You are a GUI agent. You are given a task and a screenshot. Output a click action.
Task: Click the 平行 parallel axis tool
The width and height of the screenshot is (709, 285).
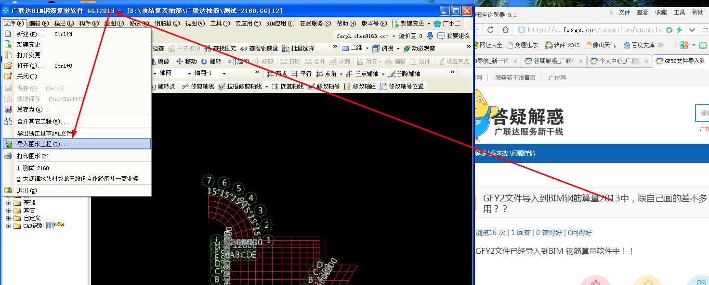coord(302,74)
